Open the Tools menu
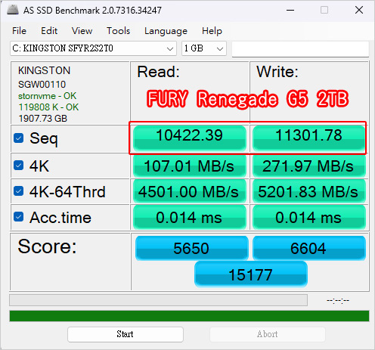The image size is (375, 350). click(118, 31)
